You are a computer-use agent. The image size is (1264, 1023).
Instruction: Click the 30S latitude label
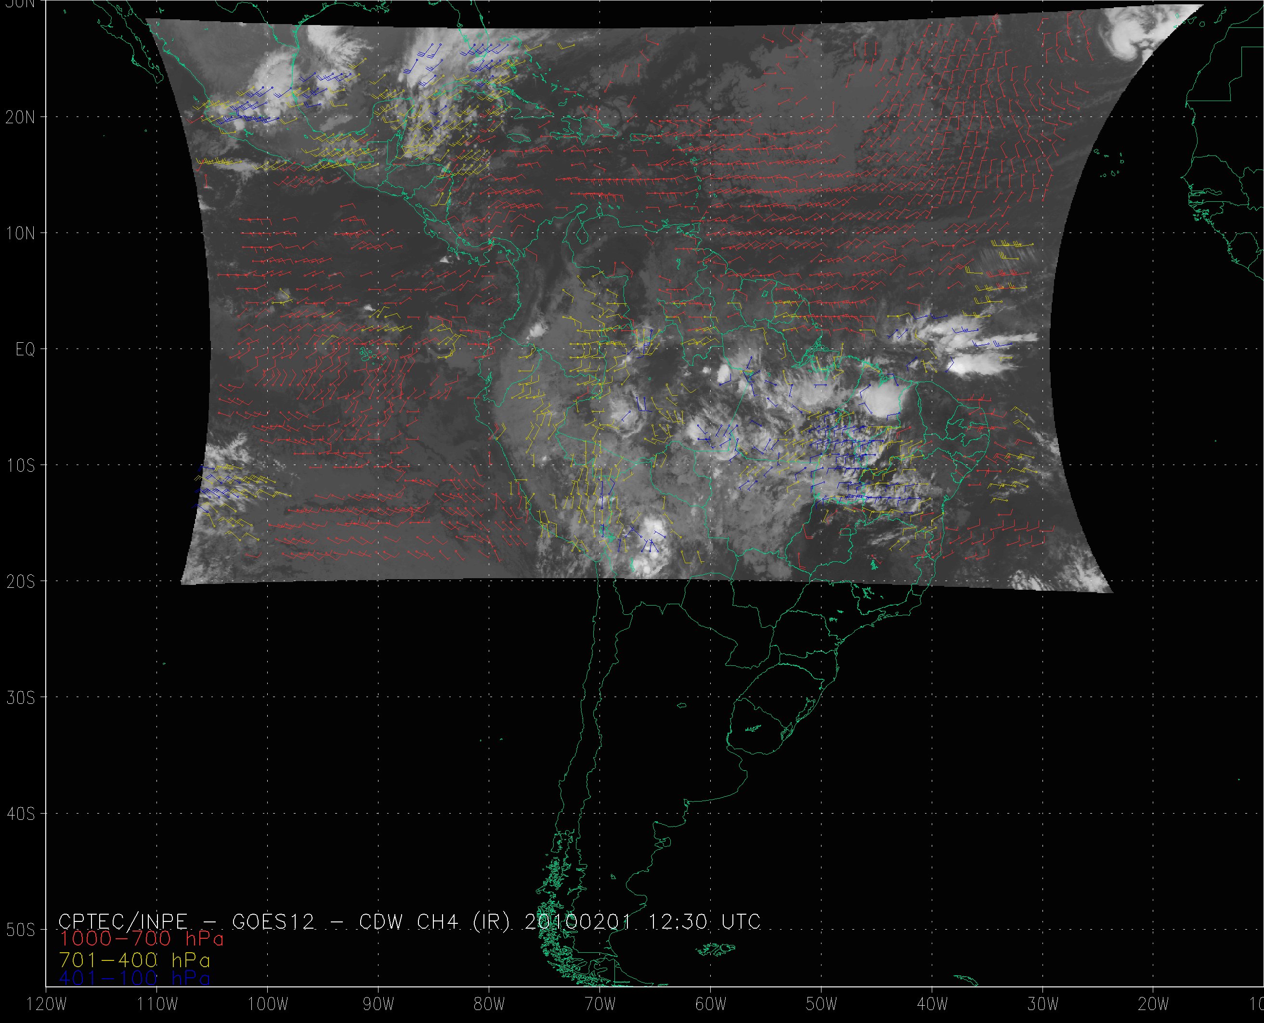(21, 698)
